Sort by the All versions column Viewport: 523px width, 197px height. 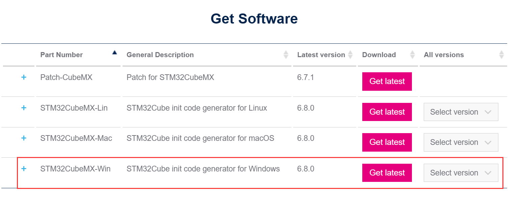[x=502, y=54]
